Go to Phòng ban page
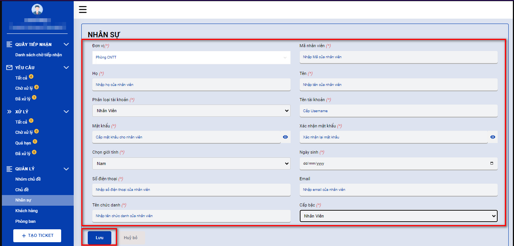The height and width of the screenshot is (246, 514). [x=25, y=221]
